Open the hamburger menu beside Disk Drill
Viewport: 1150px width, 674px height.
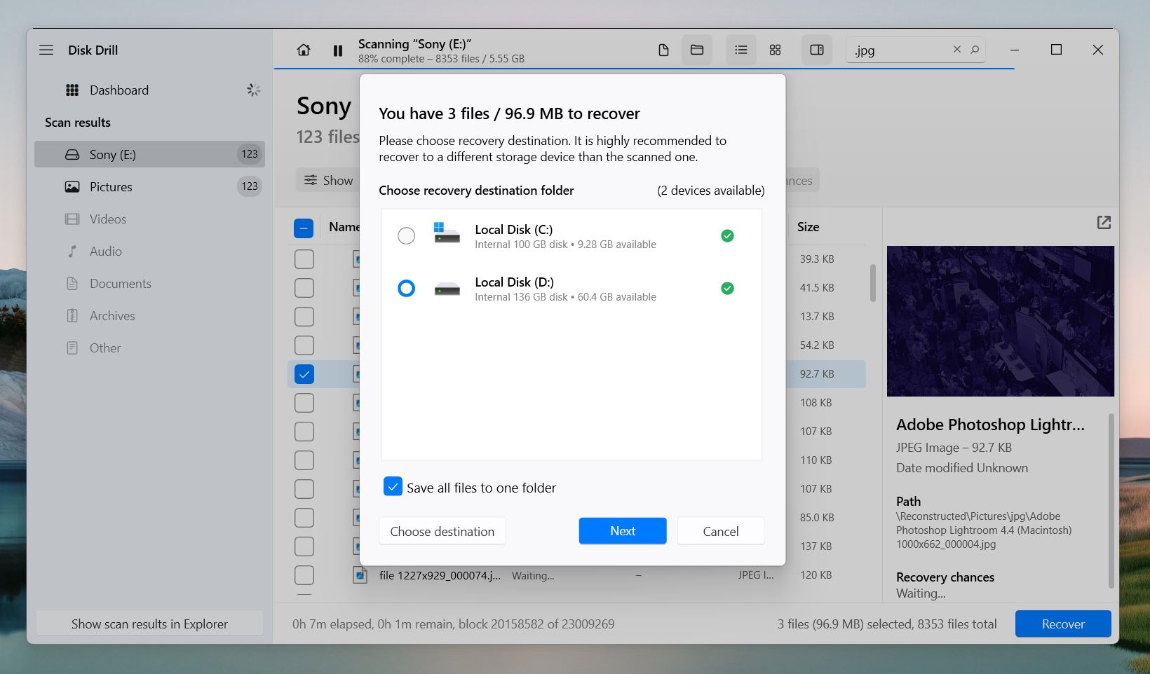point(46,50)
